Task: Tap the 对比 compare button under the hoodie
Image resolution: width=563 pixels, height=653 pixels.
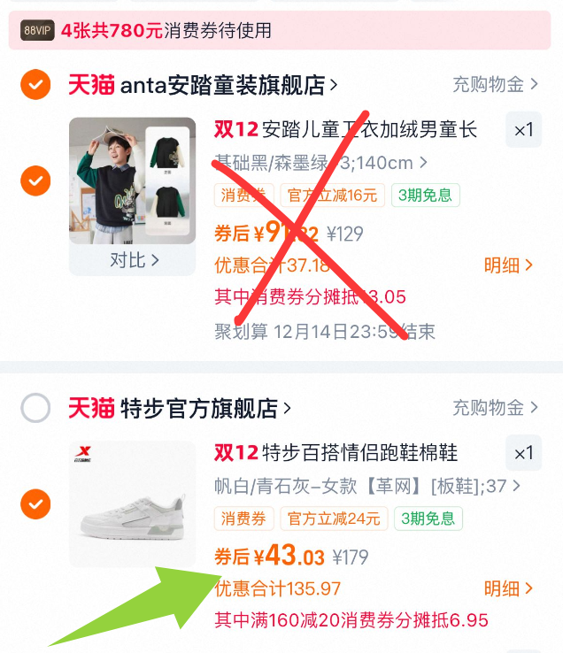Action: coord(134,260)
